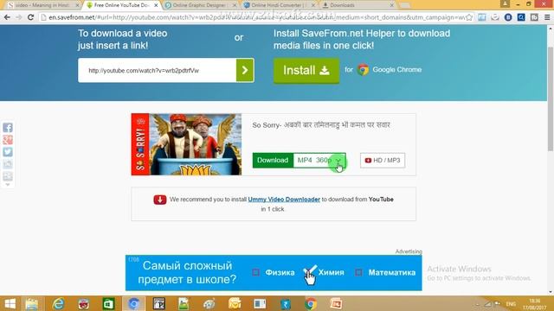
Task: Share on Twitter via the sidebar icon
Action: (x=8, y=152)
